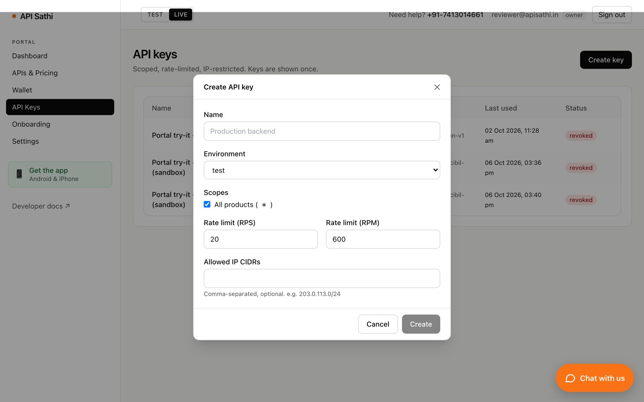Click the chat bubble icon

570,378
